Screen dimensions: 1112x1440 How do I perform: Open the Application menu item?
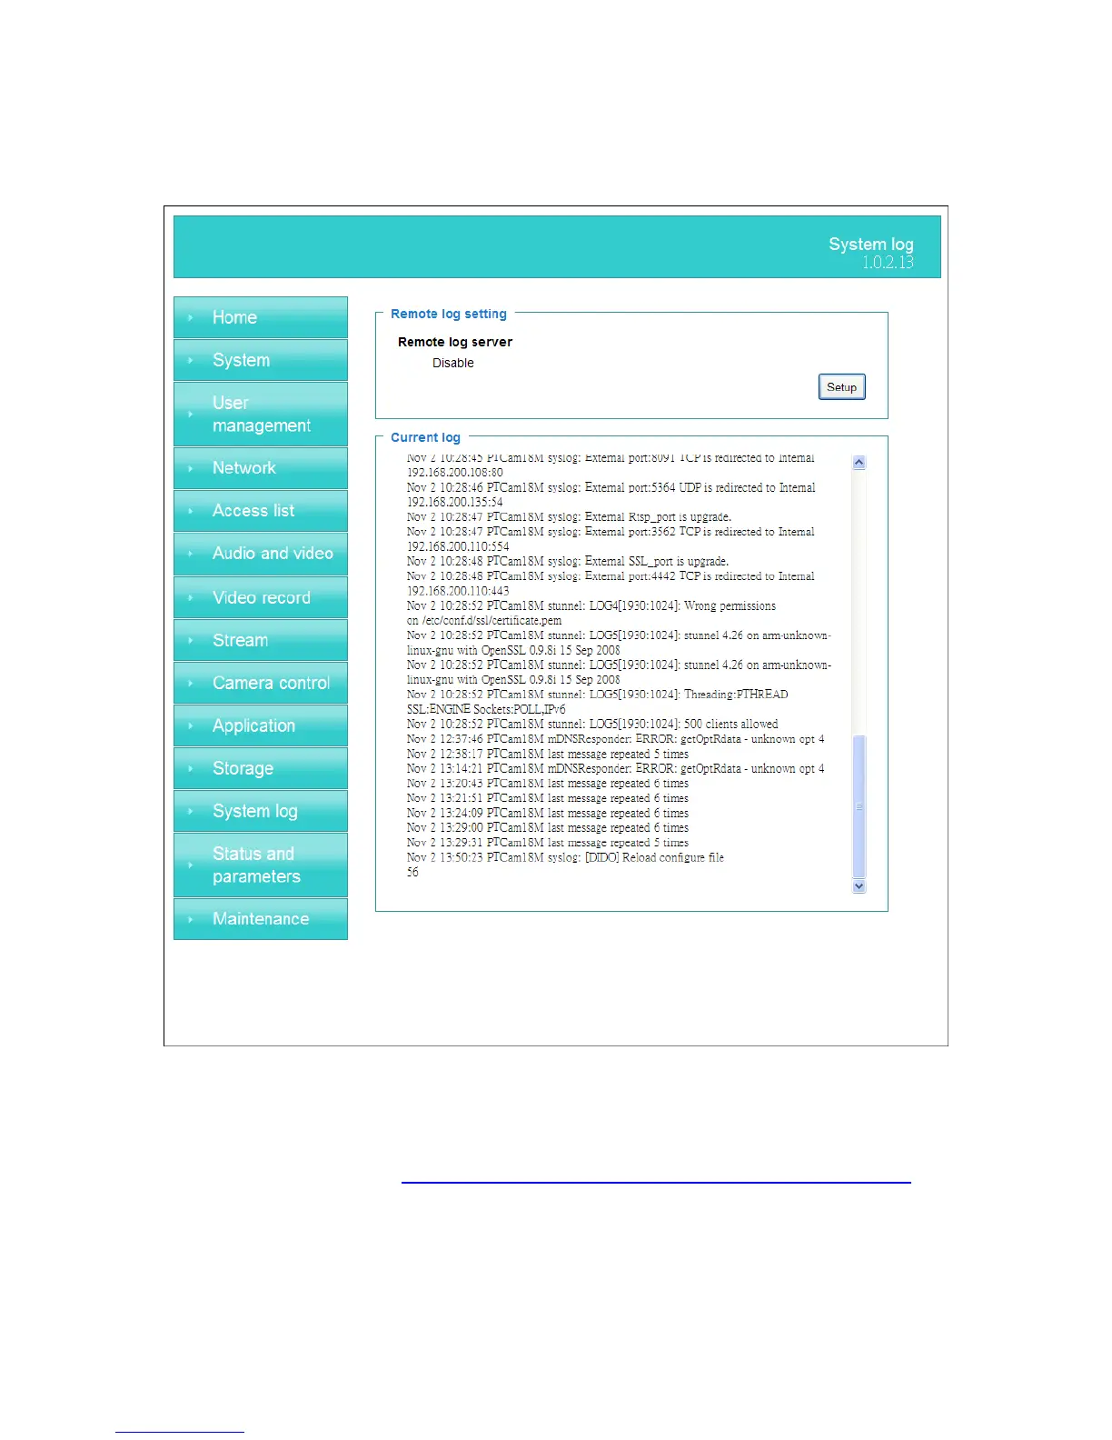coord(261,725)
